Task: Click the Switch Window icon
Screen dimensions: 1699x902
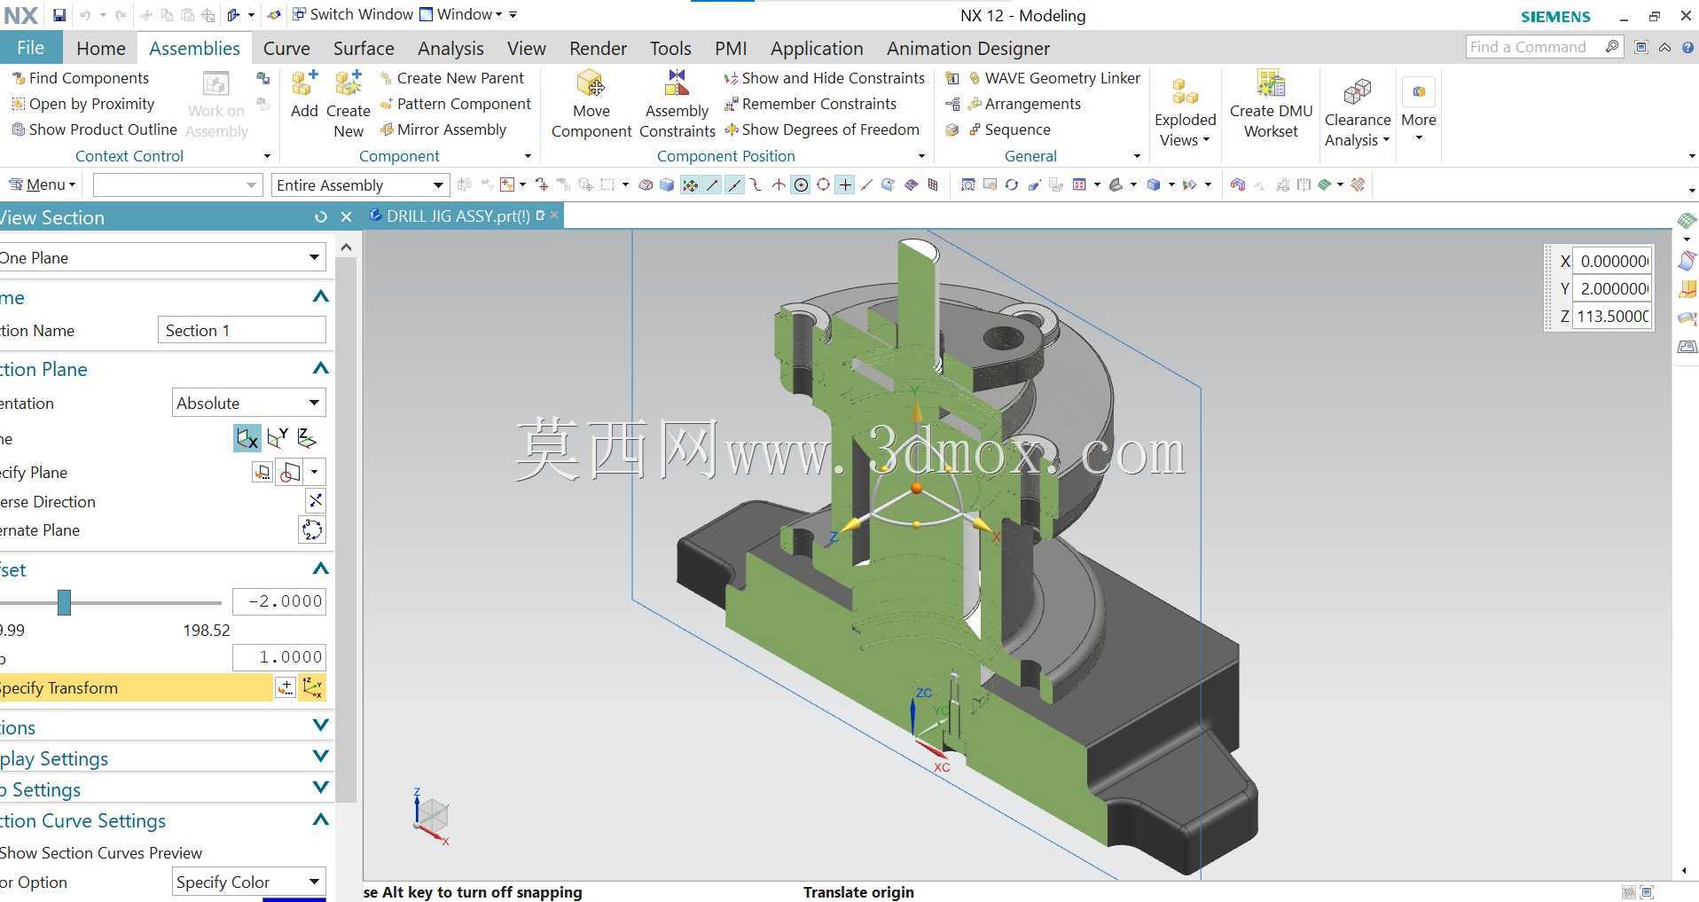Action: tap(299, 14)
